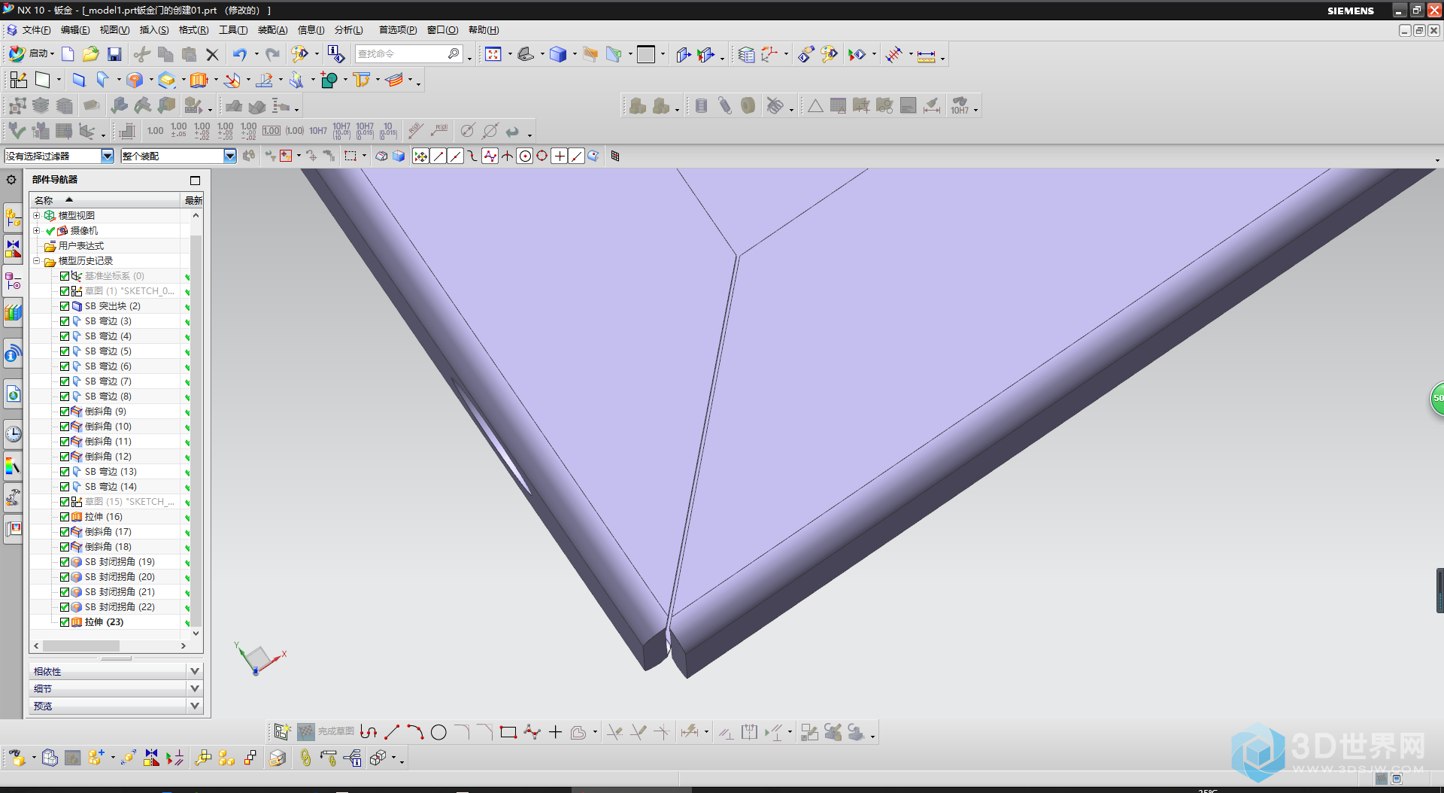Open the 视图(V) menu
This screenshot has height=793, width=1444.
[x=114, y=30]
